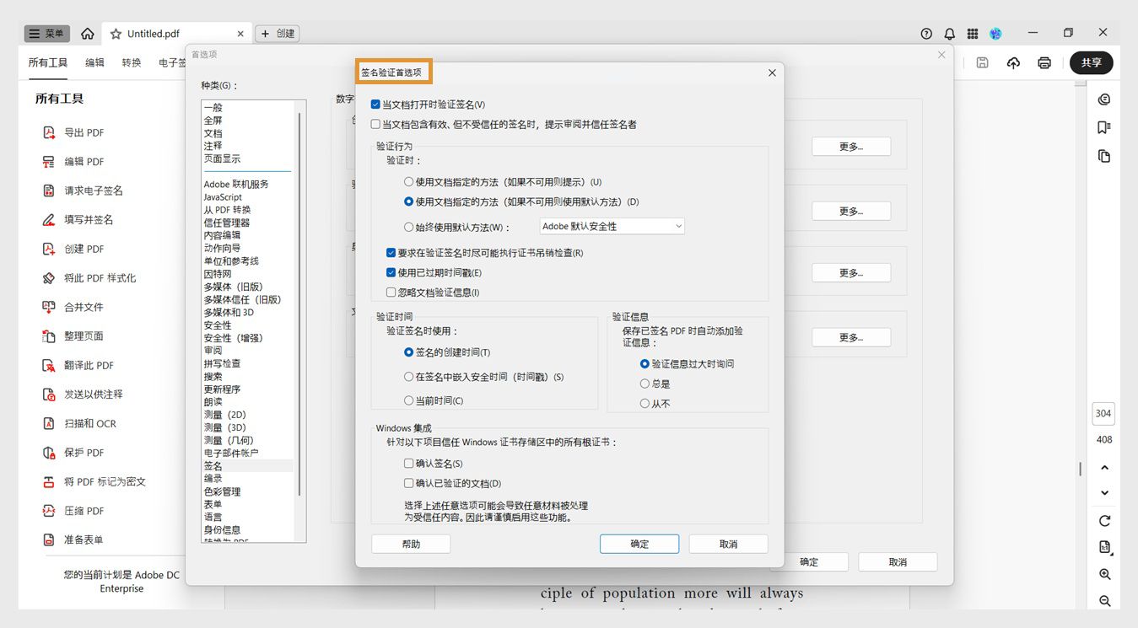Switch to the 转换 tab
The image size is (1138, 628).
coord(131,62)
